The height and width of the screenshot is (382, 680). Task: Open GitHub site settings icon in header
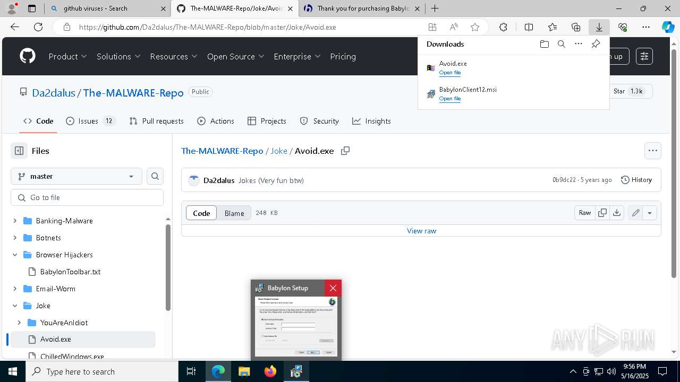644,56
